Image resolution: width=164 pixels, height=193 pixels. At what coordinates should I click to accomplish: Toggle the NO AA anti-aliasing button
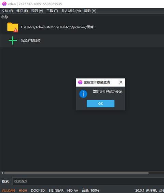pos(72,190)
